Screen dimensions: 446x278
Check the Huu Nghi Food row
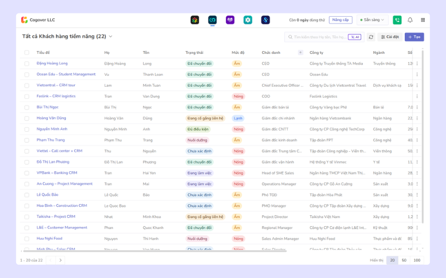pos(27,239)
